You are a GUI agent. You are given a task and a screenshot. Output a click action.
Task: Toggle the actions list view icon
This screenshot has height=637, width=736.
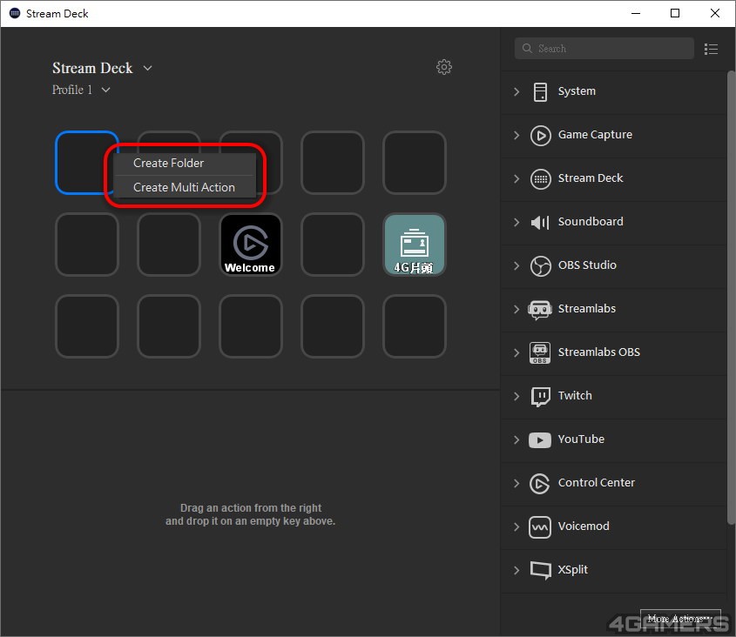711,49
